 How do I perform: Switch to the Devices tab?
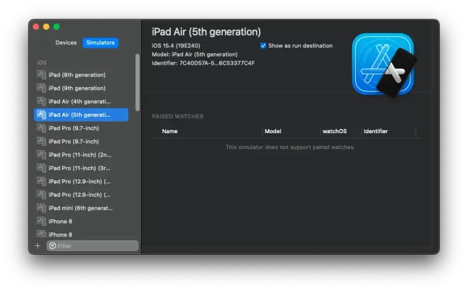(x=66, y=43)
